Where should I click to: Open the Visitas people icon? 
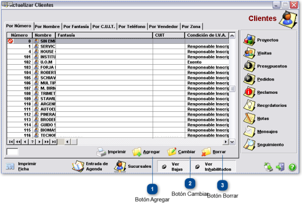pos(249,53)
